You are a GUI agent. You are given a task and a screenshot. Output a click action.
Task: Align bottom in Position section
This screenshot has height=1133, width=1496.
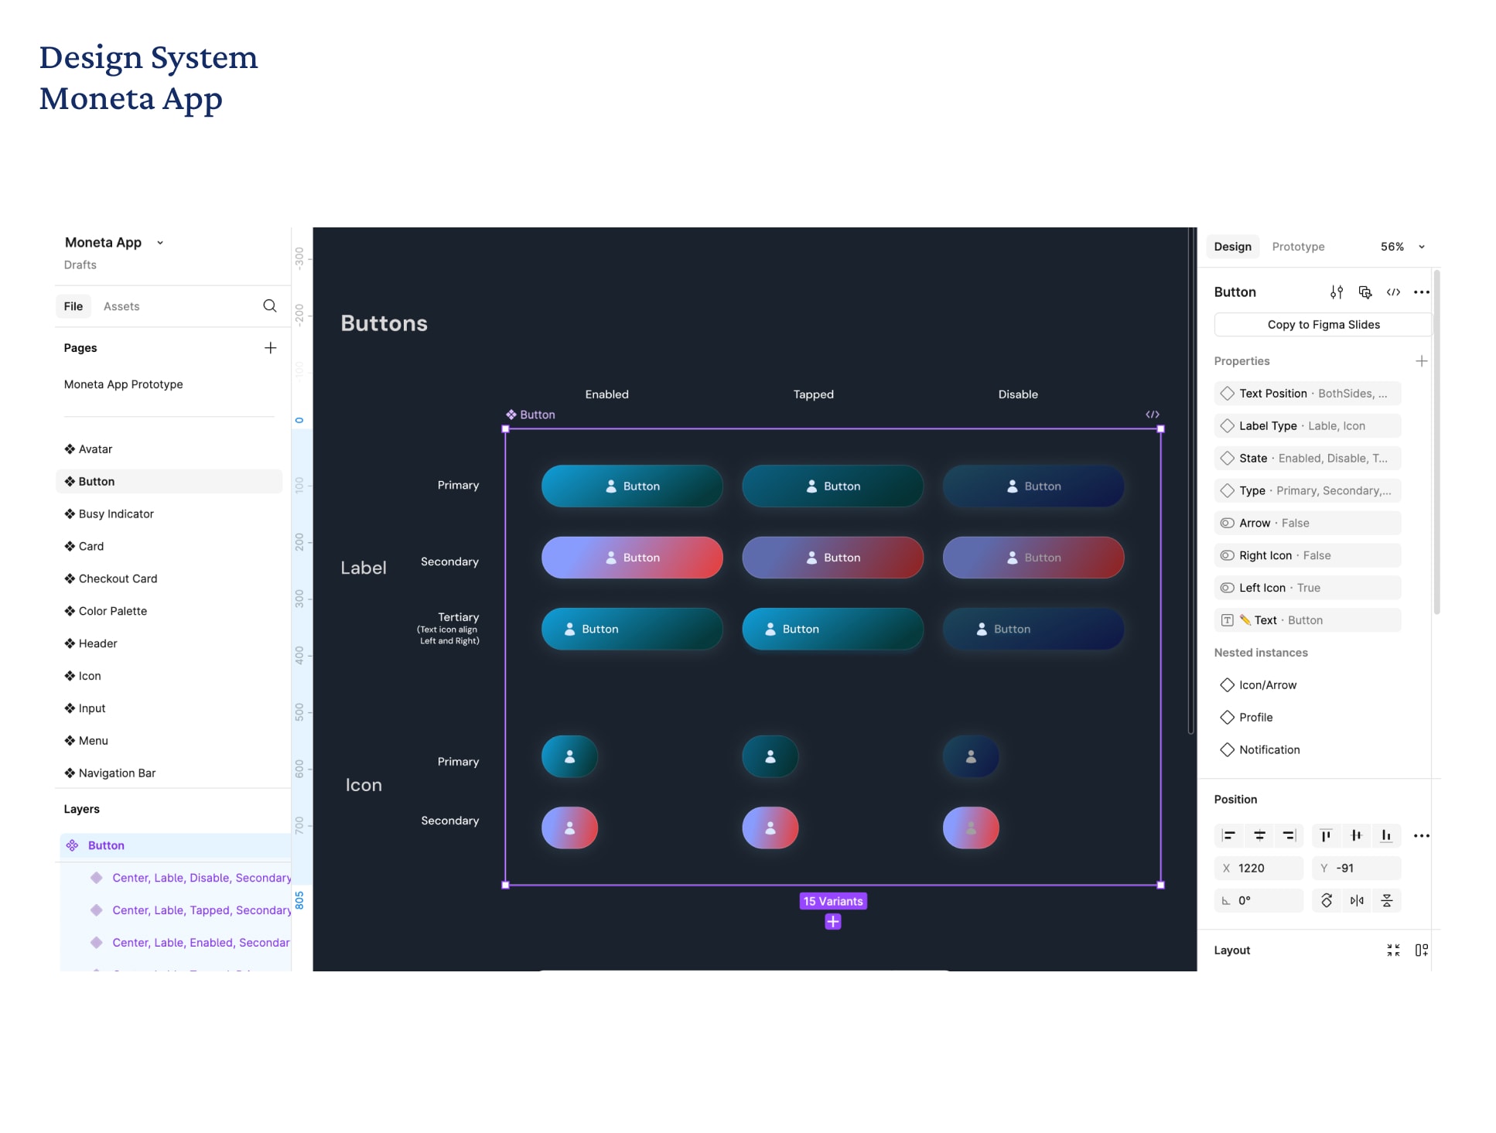1386,835
